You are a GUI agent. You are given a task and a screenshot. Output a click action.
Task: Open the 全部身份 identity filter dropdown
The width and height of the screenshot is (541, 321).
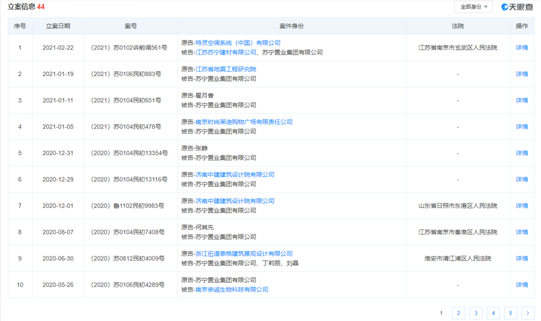tap(473, 7)
